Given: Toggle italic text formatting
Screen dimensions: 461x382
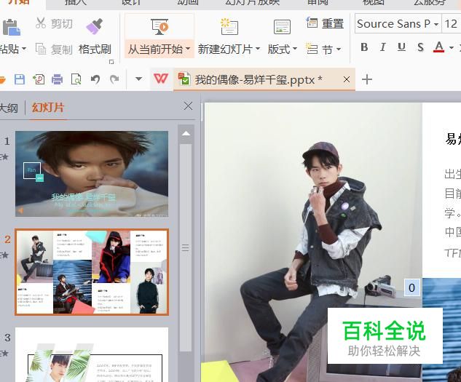Looking at the screenshot, I should (x=383, y=48).
